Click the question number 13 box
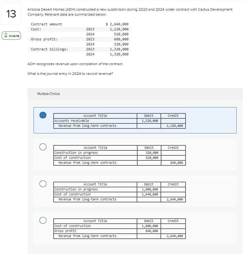 11,13
